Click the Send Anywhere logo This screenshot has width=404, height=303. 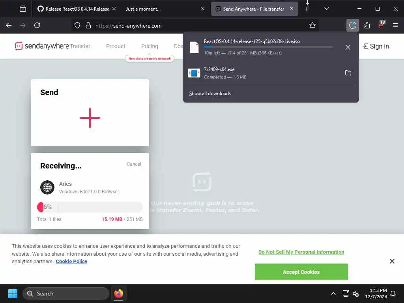(x=42, y=46)
